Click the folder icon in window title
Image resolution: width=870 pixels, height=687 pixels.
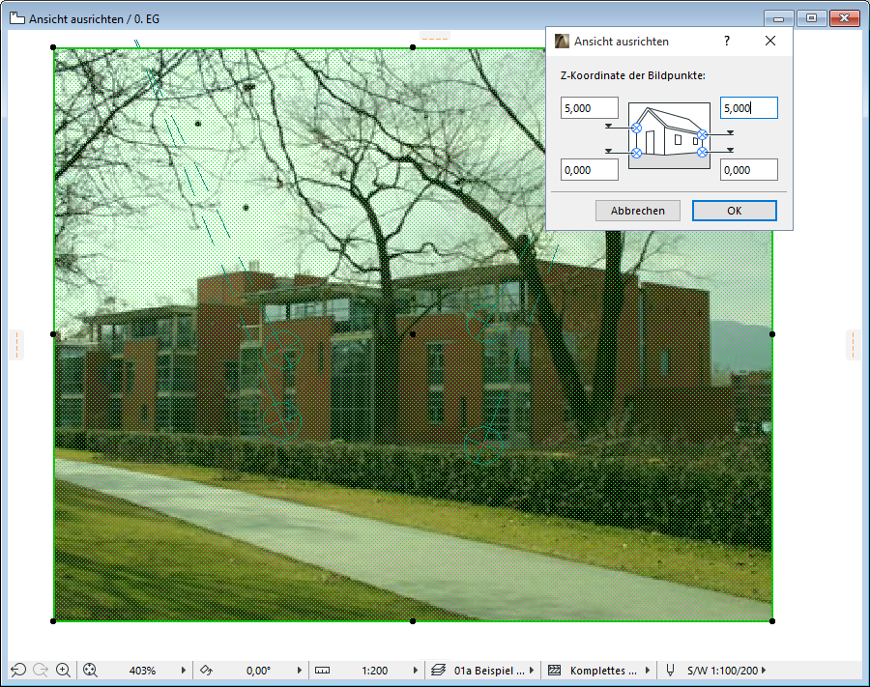17,18
